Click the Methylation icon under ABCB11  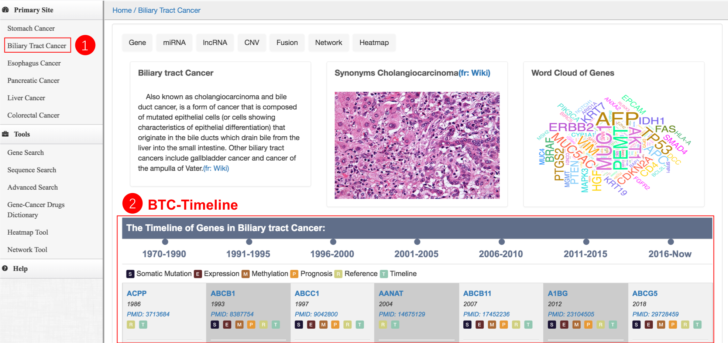pos(492,325)
